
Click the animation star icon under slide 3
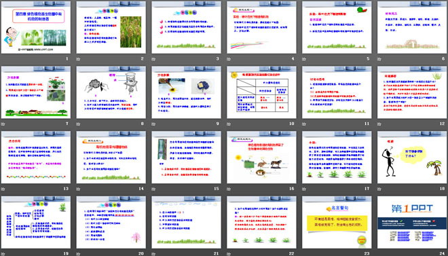[x=153, y=59]
